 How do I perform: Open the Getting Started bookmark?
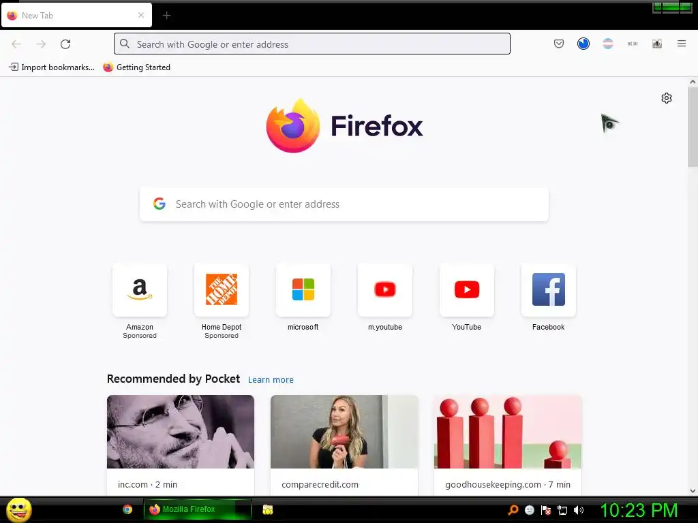tap(136, 67)
